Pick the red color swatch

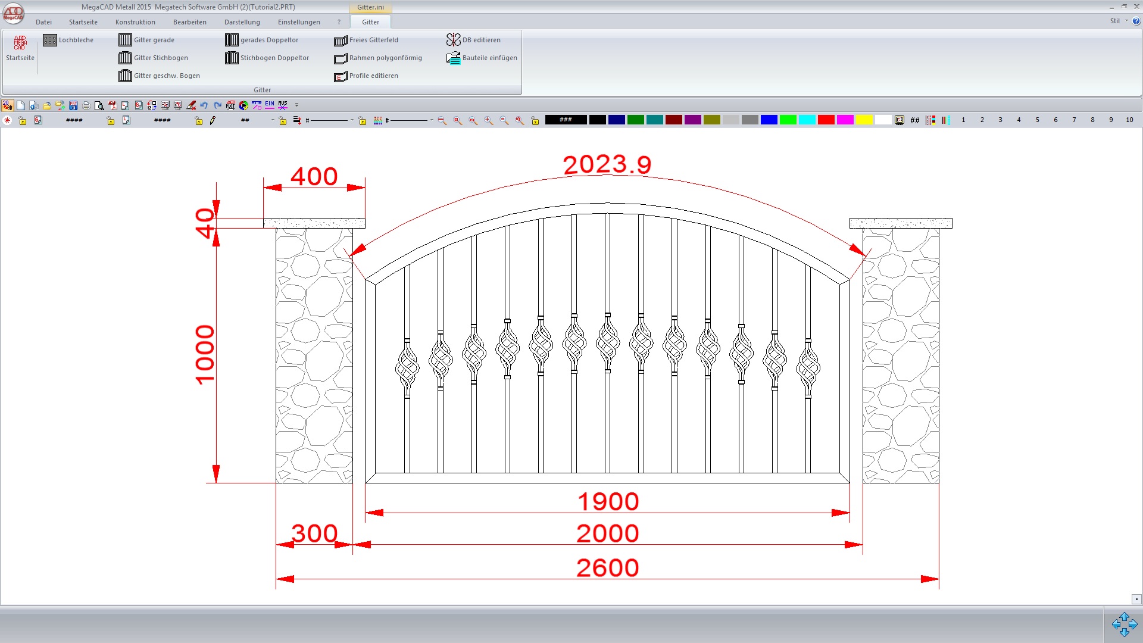(826, 120)
